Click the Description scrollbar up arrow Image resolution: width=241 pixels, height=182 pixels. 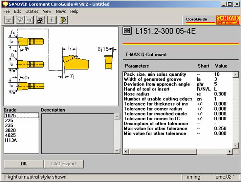point(117,116)
